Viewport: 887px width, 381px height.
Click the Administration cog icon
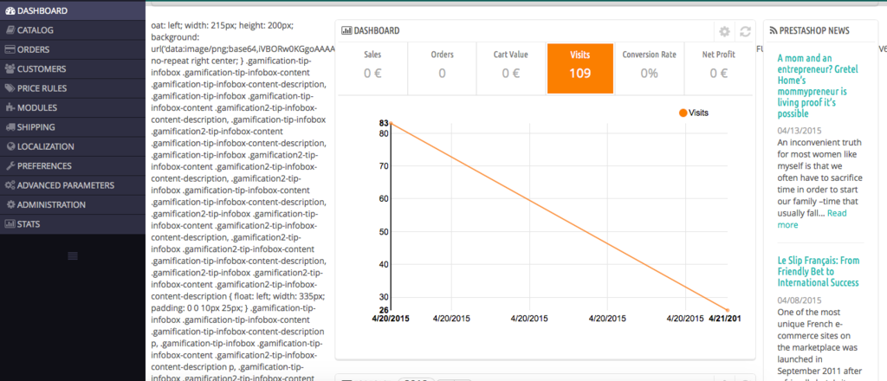pos(10,204)
